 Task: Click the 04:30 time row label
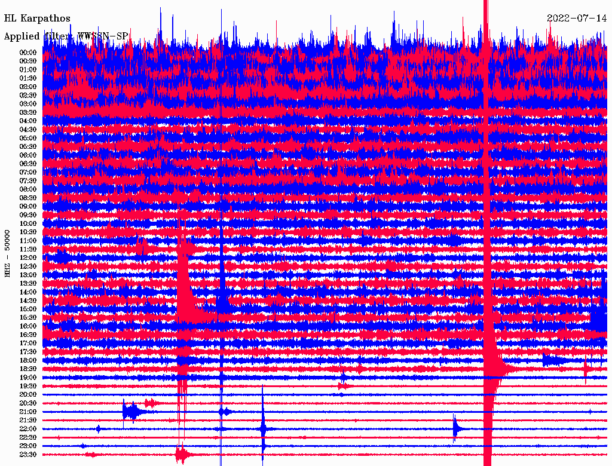(28, 130)
